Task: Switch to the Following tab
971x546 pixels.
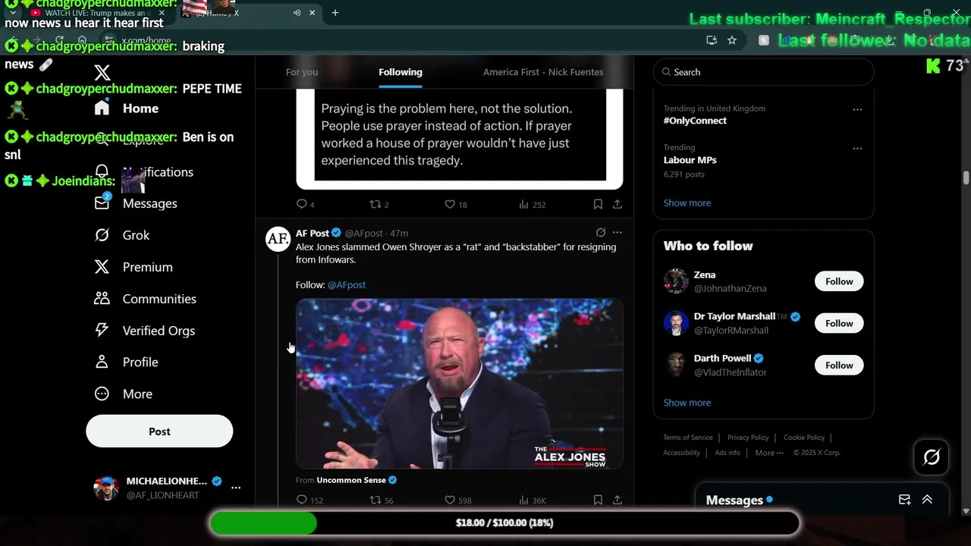Action: click(401, 72)
